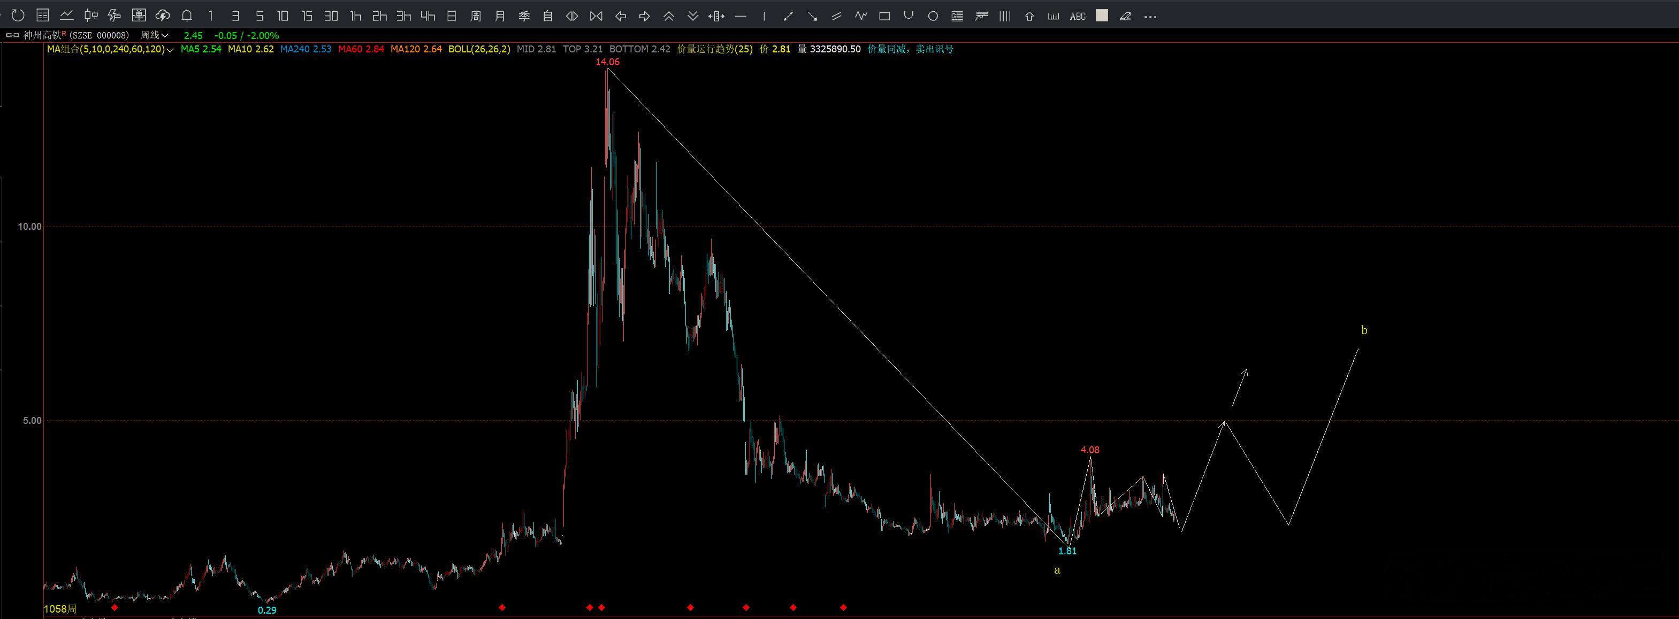Switch to the quarterly (季) timeframe
Viewport: 1679px width, 619px height.
[x=524, y=16]
